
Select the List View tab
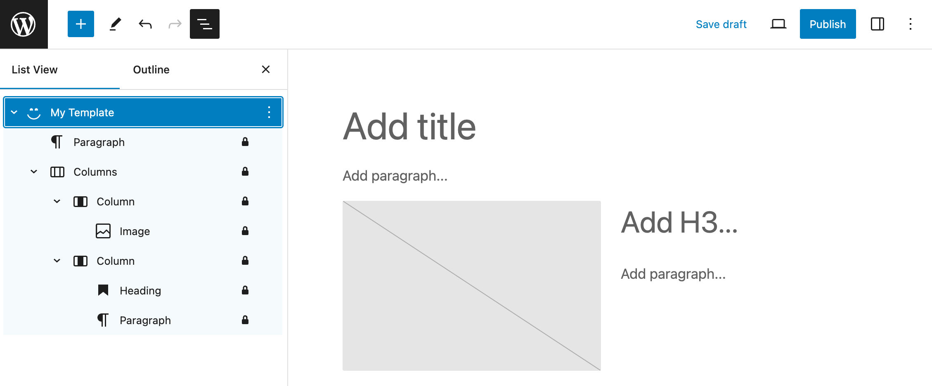pyautogui.click(x=35, y=70)
